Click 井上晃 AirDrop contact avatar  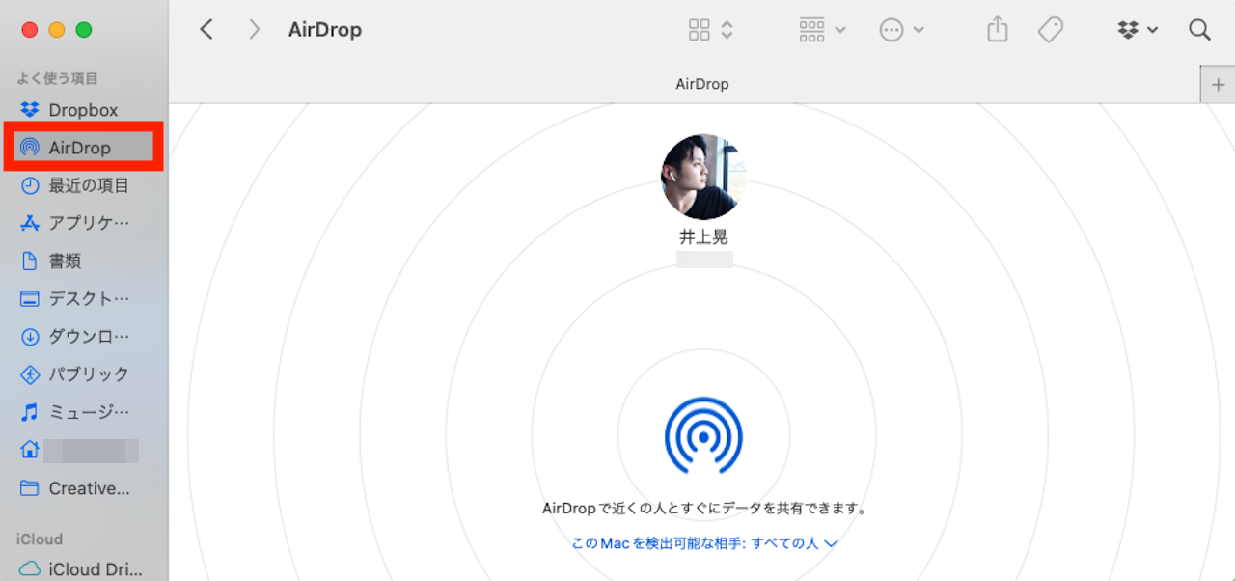pyautogui.click(x=703, y=177)
